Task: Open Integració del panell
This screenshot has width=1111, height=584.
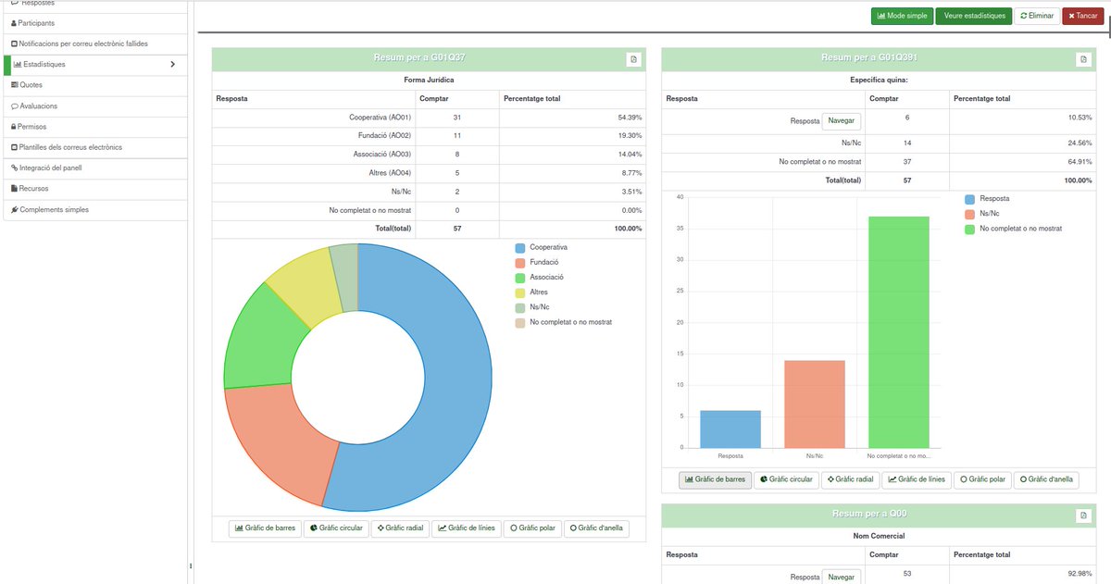Action: click(95, 168)
